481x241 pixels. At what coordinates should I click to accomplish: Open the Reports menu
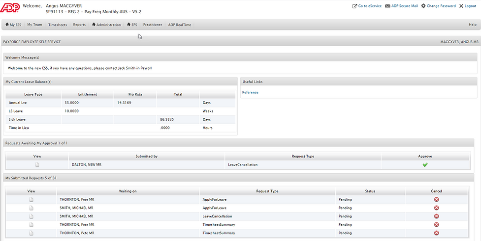tap(79, 25)
